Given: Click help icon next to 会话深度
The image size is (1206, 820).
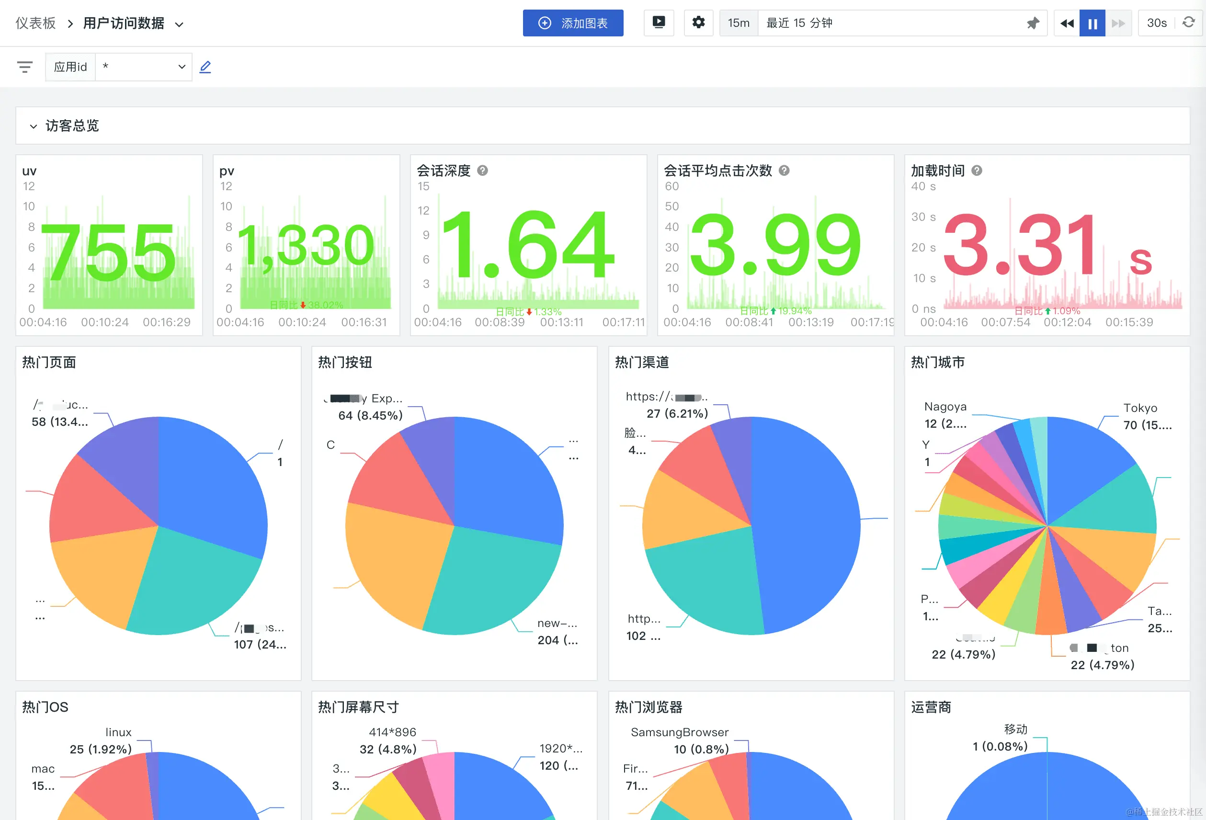Looking at the screenshot, I should pos(483,171).
